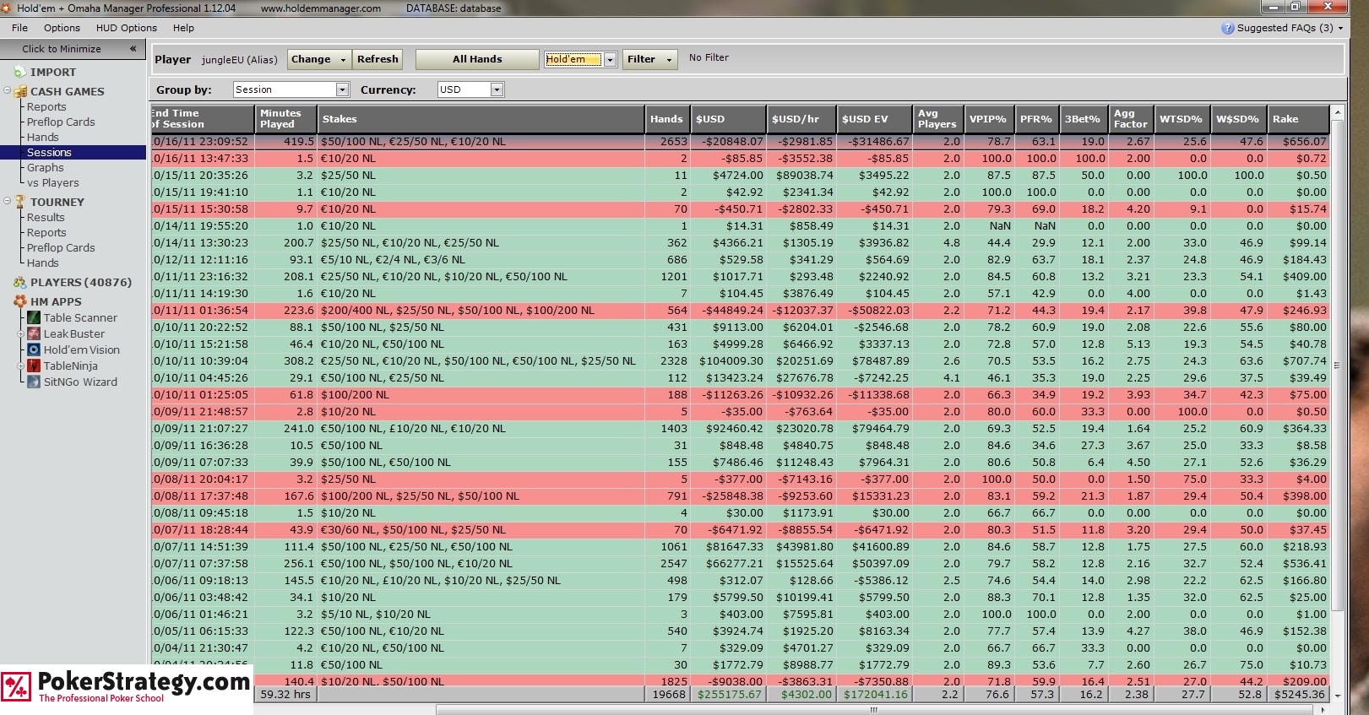
Task: Click the All Hands button
Action: 477,59
